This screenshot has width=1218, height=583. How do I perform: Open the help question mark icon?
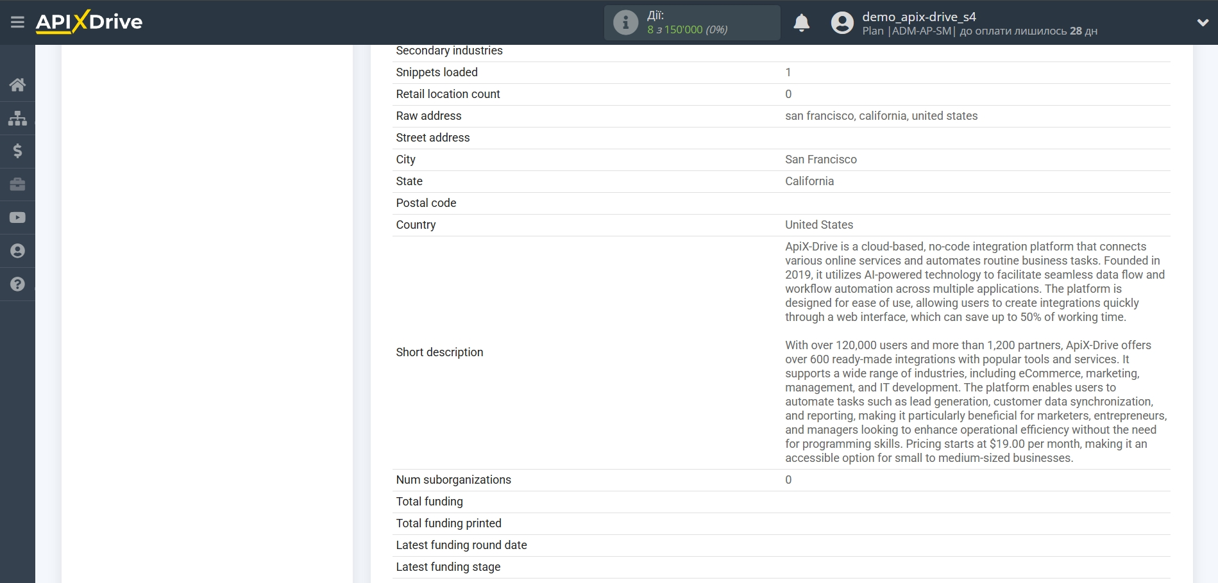pyautogui.click(x=17, y=284)
